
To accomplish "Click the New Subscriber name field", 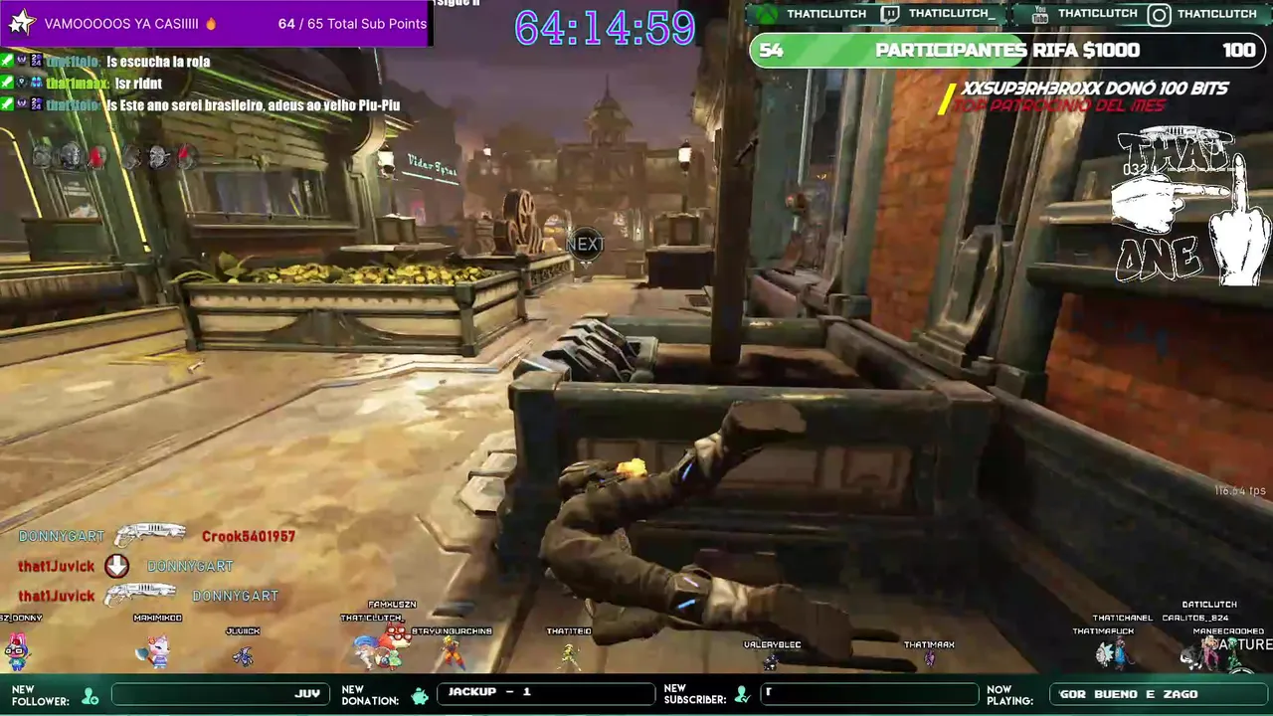I will coord(869,694).
